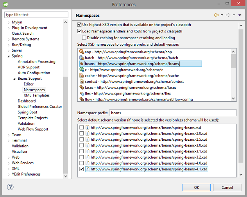247x197 pixels.
Task: Enable Disable caching for namespace resolving
Action: (x=84, y=38)
